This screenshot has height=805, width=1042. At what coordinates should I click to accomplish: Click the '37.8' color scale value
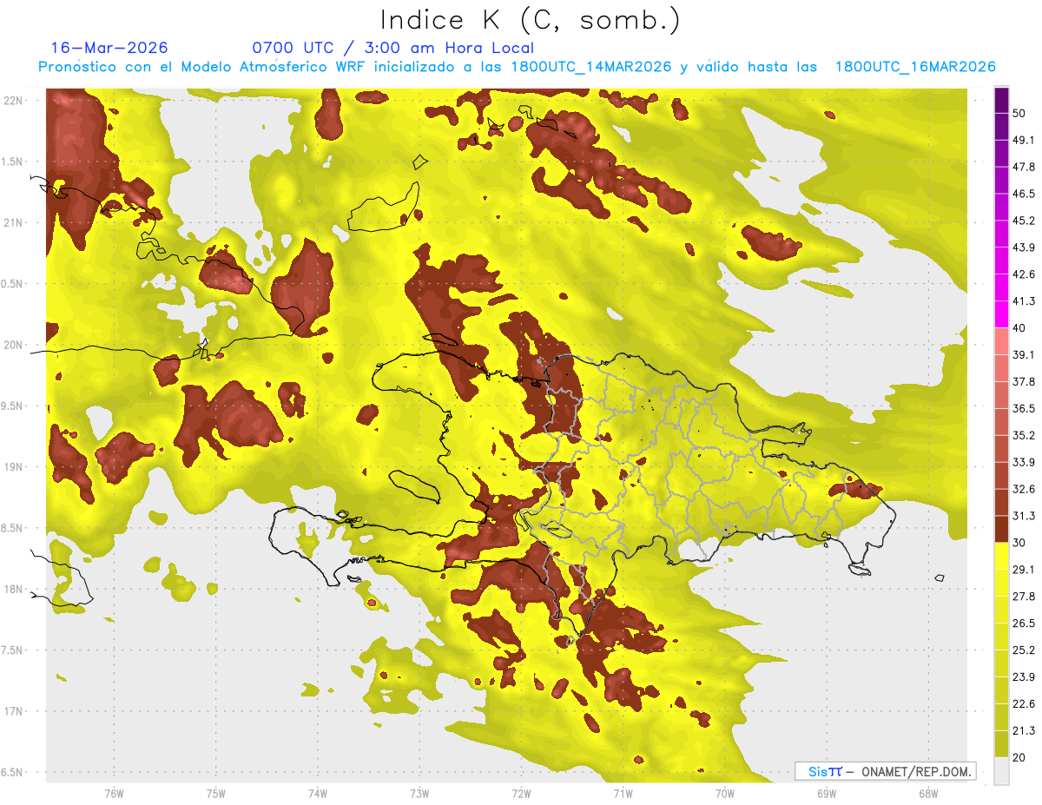click(1024, 381)
